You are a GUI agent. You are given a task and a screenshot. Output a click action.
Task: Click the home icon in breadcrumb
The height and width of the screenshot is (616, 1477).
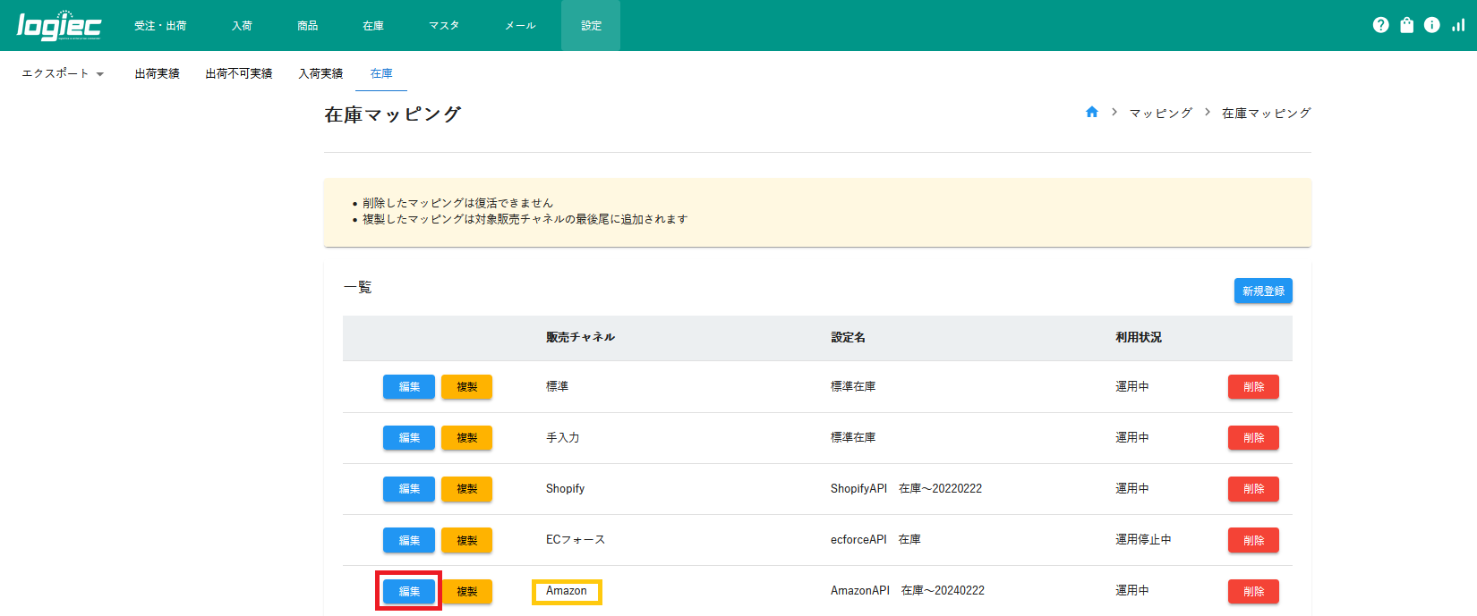[1091, 113]
